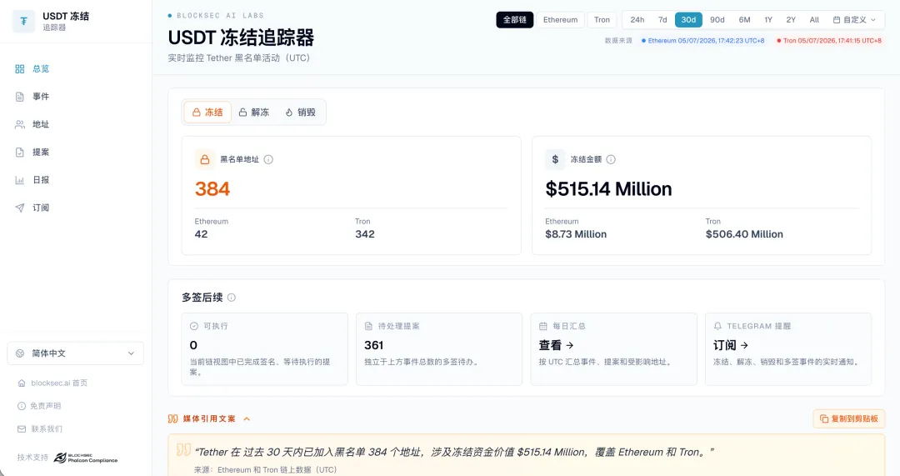This screenshot has height=476, width=900.
Task: Click the blacklisted address count 384
Action: (x=212, y=189)
